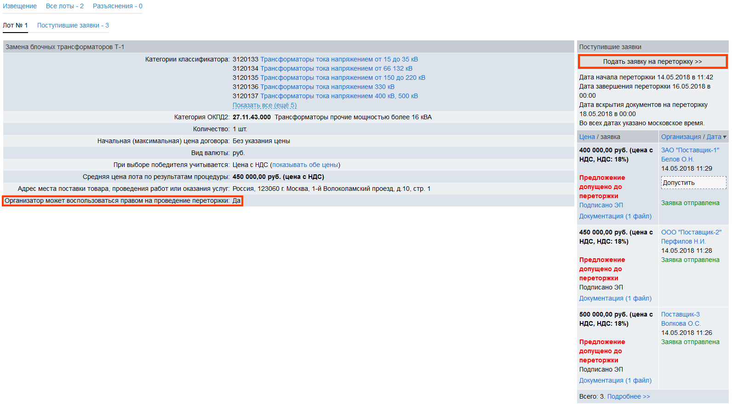Click contact Перфилов Н.И.
This screenshot has width=732, height=406.
click(x=683, y=241)
